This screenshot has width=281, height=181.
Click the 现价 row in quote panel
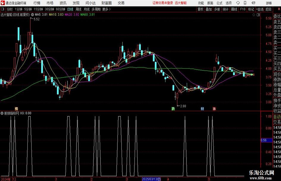277,75
